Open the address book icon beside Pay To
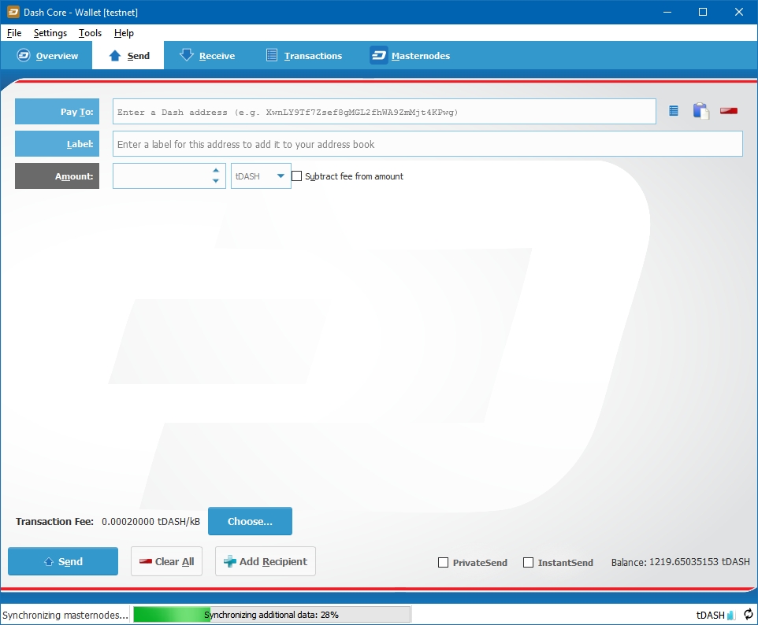The image size is (758, 625). pyautogui.click(x=674, y=111)
